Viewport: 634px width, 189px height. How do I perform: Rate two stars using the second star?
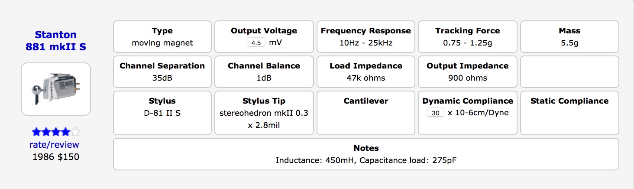click(x=46, y=132)
